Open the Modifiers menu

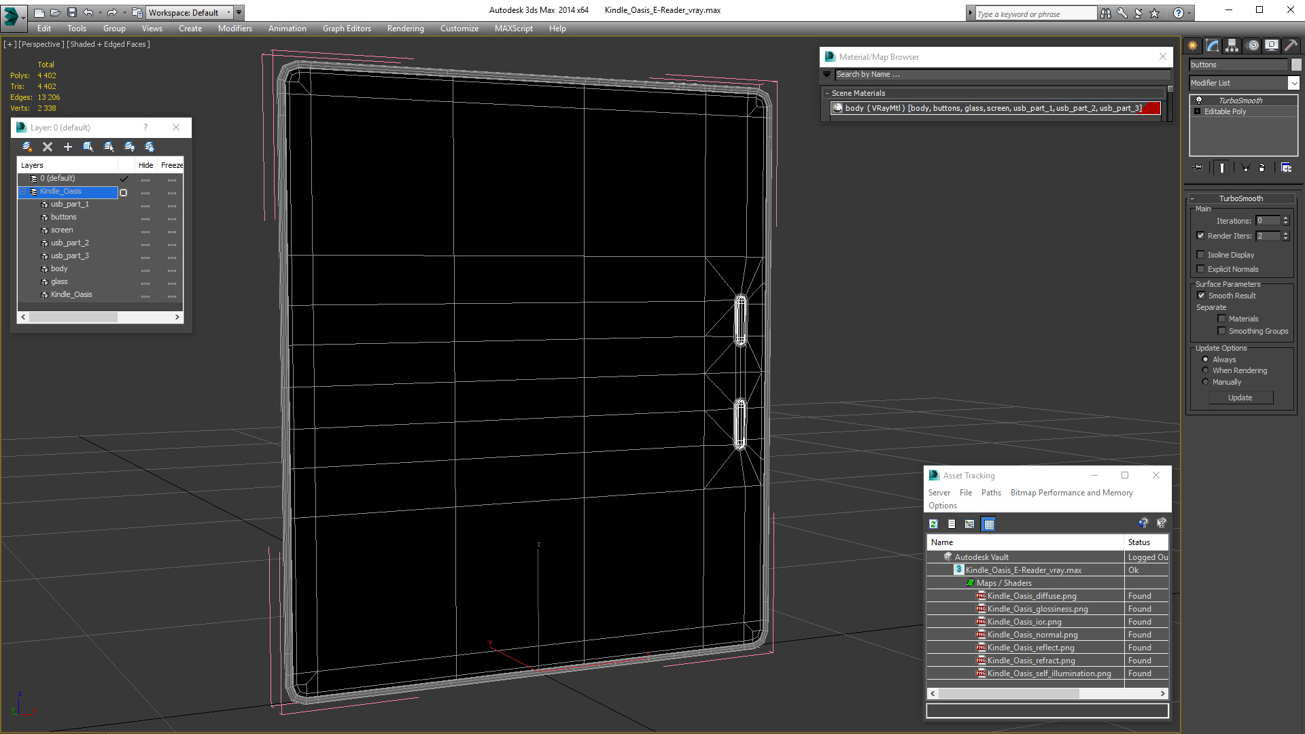coord(235,29)
